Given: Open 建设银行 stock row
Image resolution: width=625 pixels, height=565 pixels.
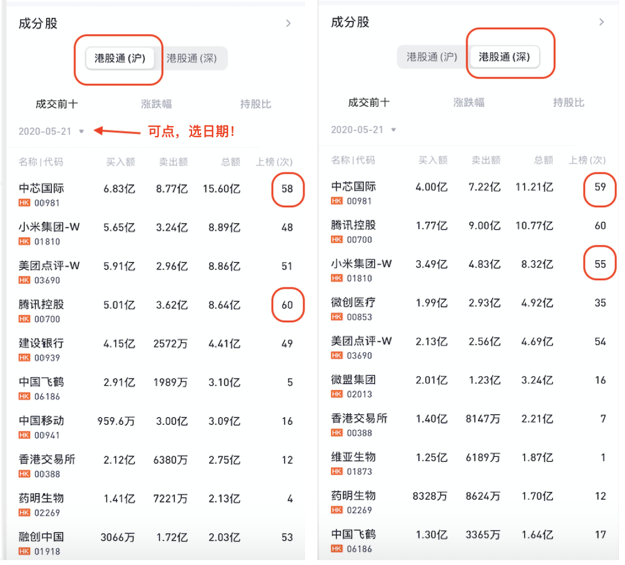Looking at the screenshot, I should 156,349.
